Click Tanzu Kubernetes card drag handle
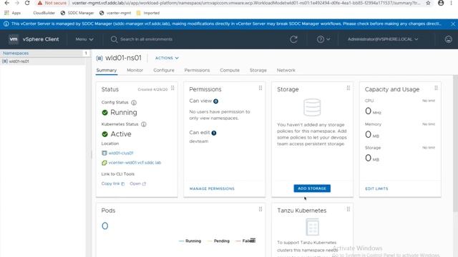Viewport: 458px width, 257px height. point(349,209)
